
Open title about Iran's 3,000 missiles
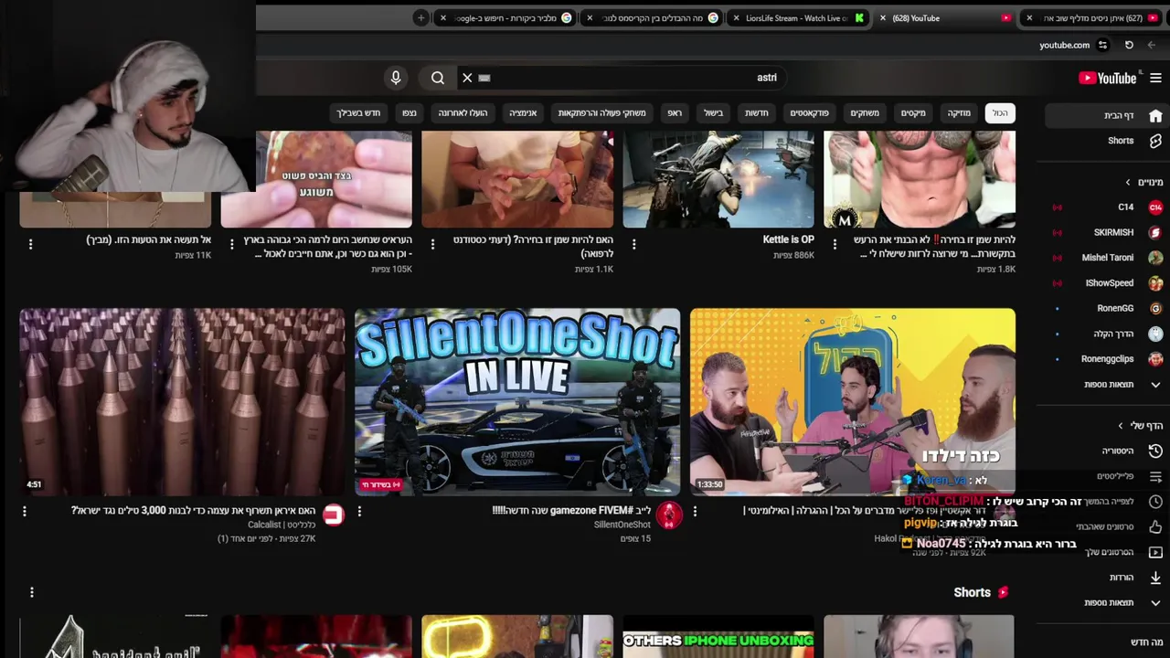[x=193, y=511]
